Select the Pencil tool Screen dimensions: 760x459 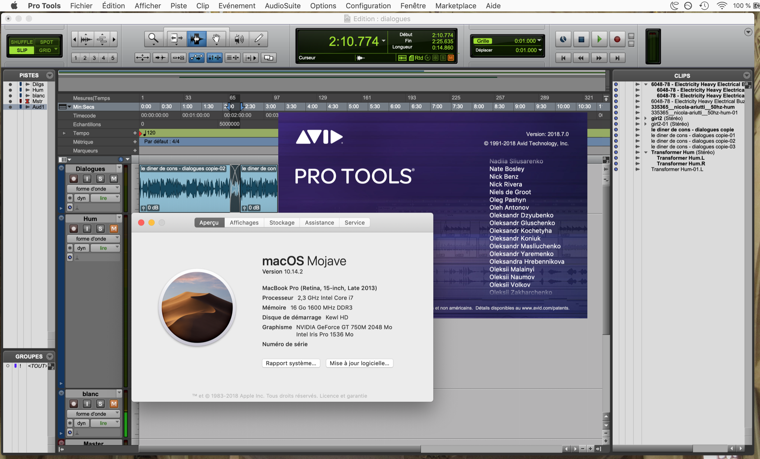pyautogui.click(x=259, y=38)
